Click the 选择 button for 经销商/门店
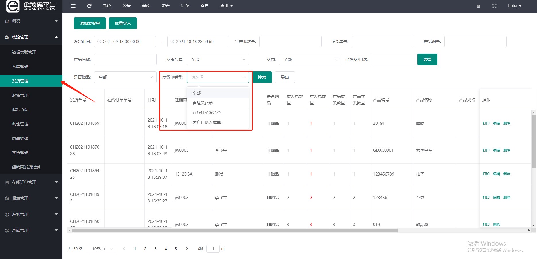This screenshot has height=259, width=537. (x=427, y=59)
